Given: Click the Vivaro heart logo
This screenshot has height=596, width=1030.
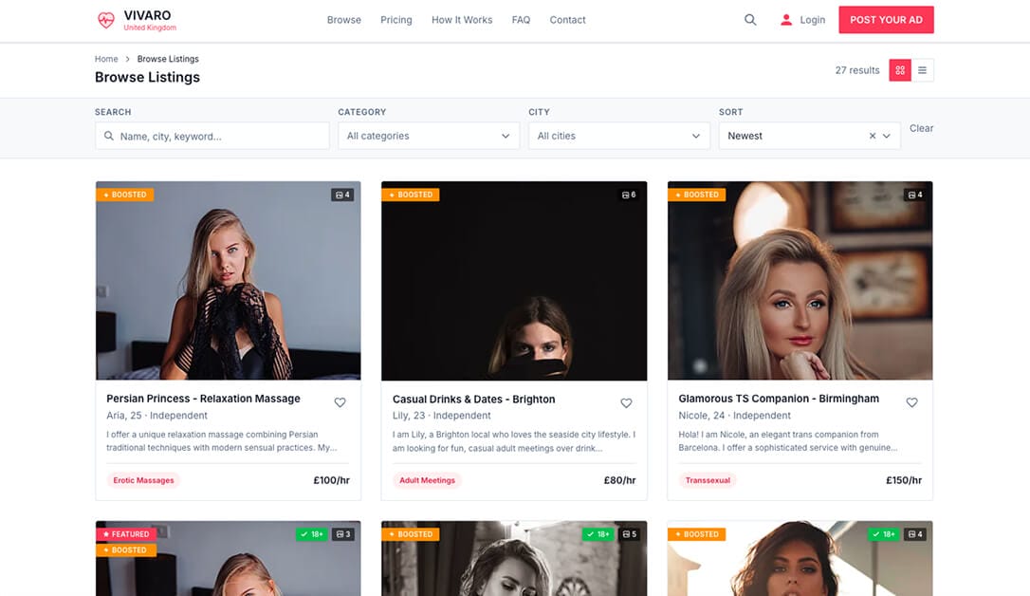Looking at the screenshot, I should click(106, 20).
